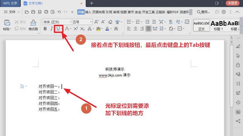Click the Sort A-Z icon

171,22
